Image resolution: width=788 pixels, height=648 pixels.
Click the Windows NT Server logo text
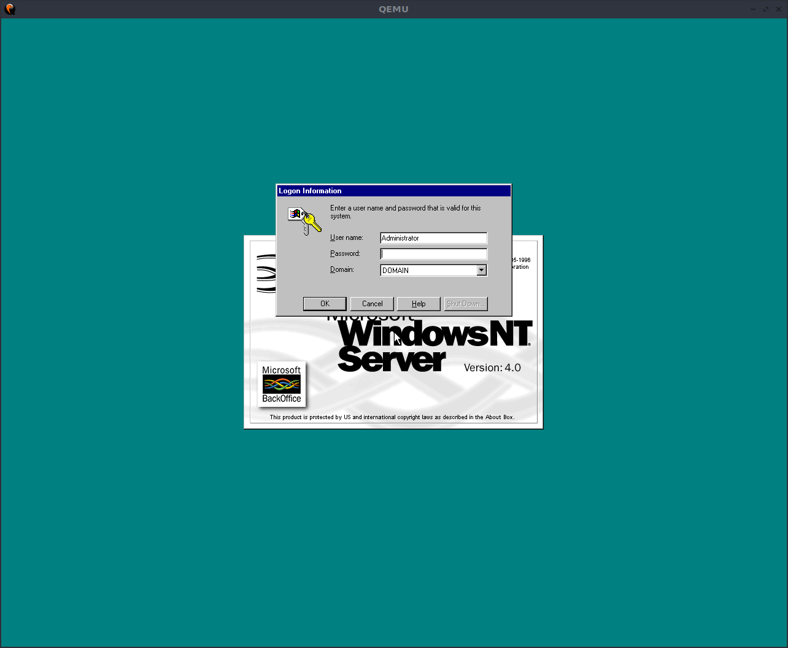pyautogui.click(x=434, y=347)
